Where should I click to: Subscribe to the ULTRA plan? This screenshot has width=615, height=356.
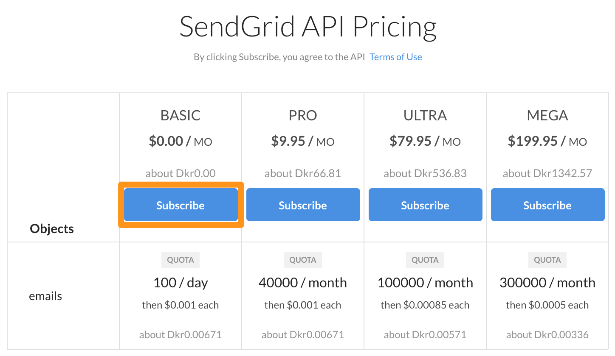click(x=425, y=205)
